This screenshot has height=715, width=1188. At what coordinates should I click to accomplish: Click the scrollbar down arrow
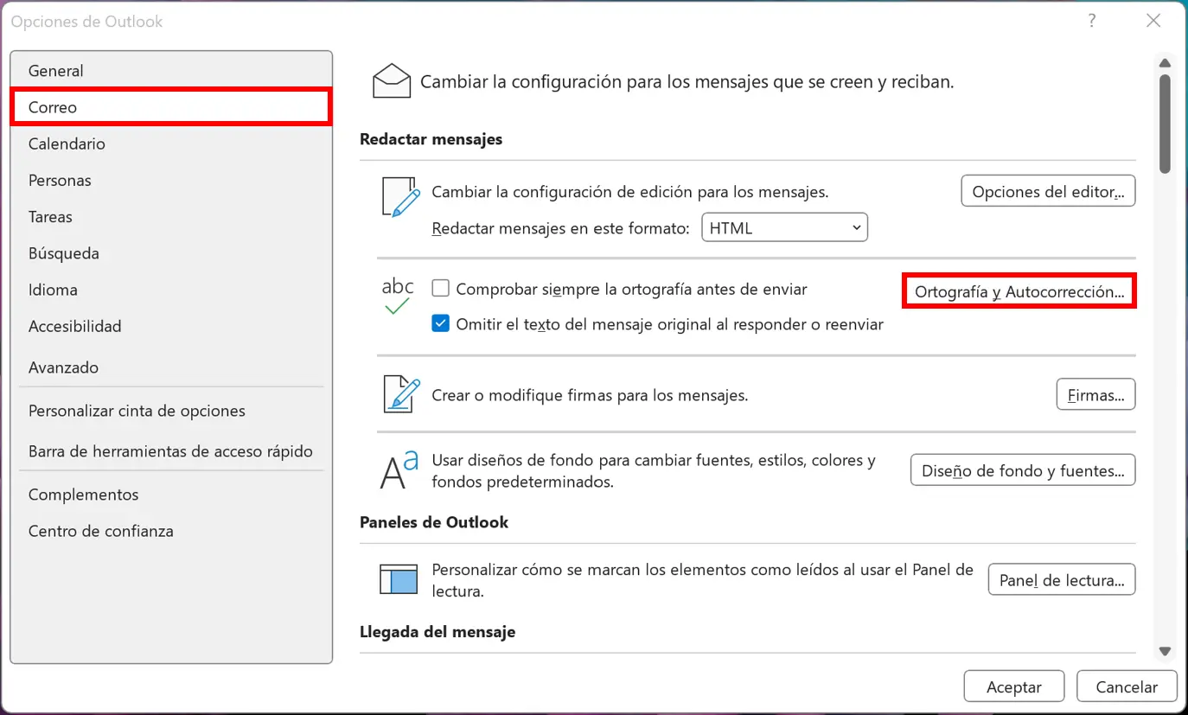(x=1165, y=651)
